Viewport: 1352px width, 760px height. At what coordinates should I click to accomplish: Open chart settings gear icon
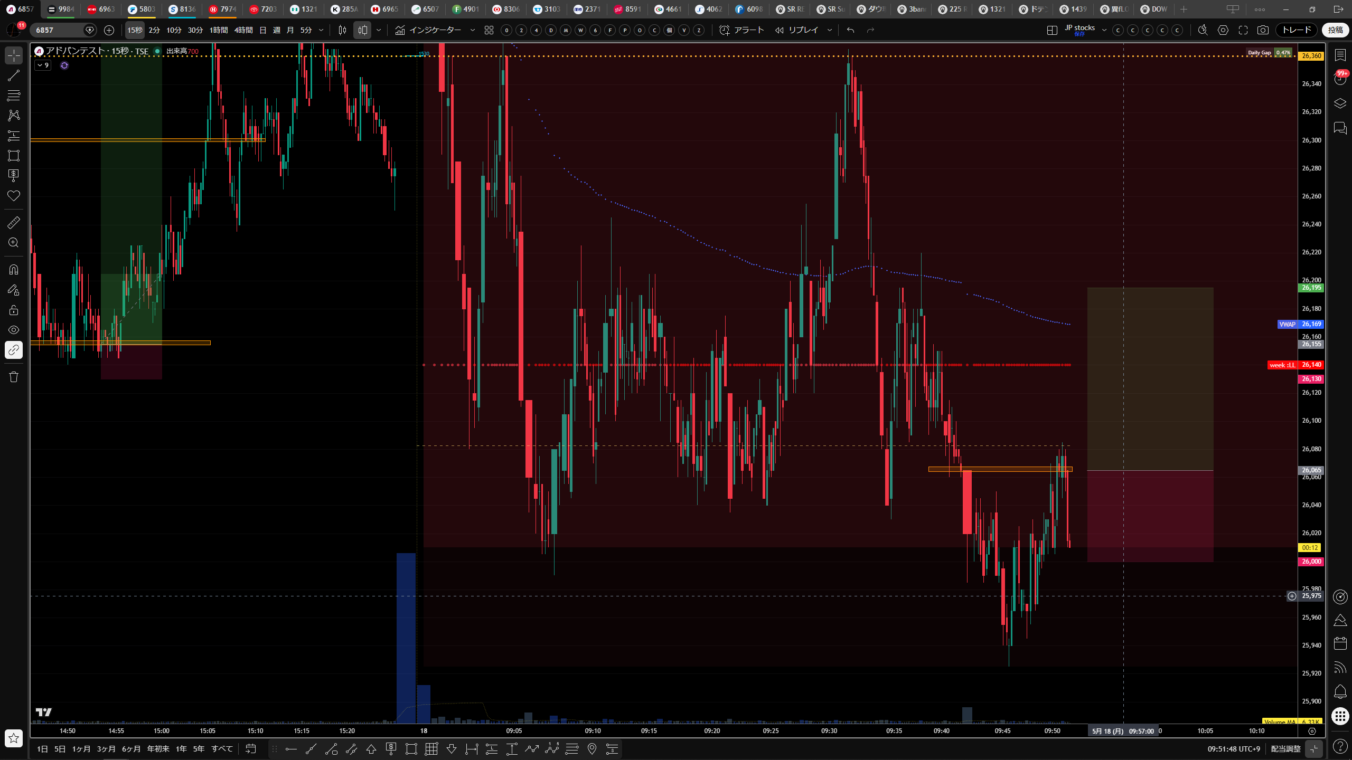point(1223,30)
